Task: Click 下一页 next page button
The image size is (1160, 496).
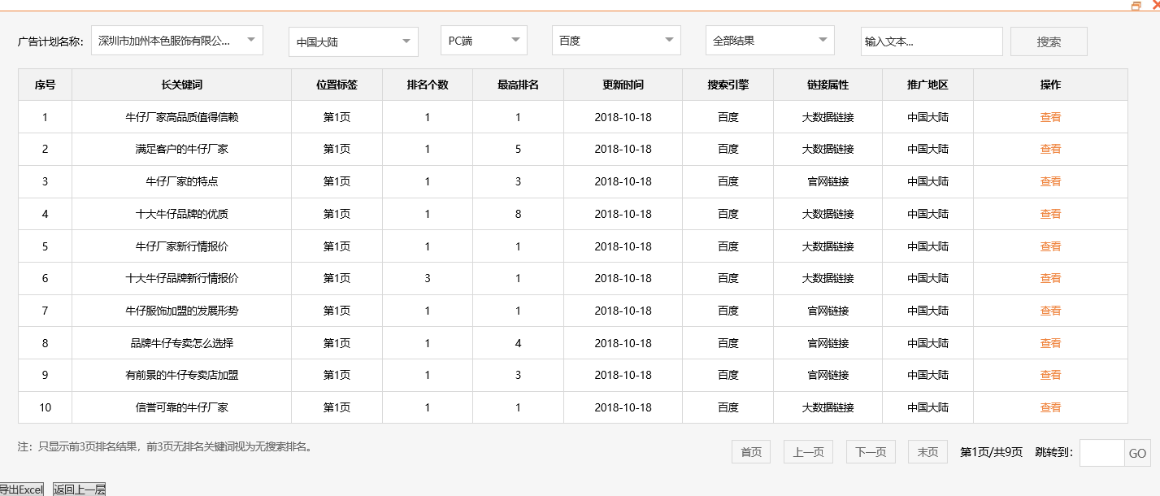Action: 870,451
